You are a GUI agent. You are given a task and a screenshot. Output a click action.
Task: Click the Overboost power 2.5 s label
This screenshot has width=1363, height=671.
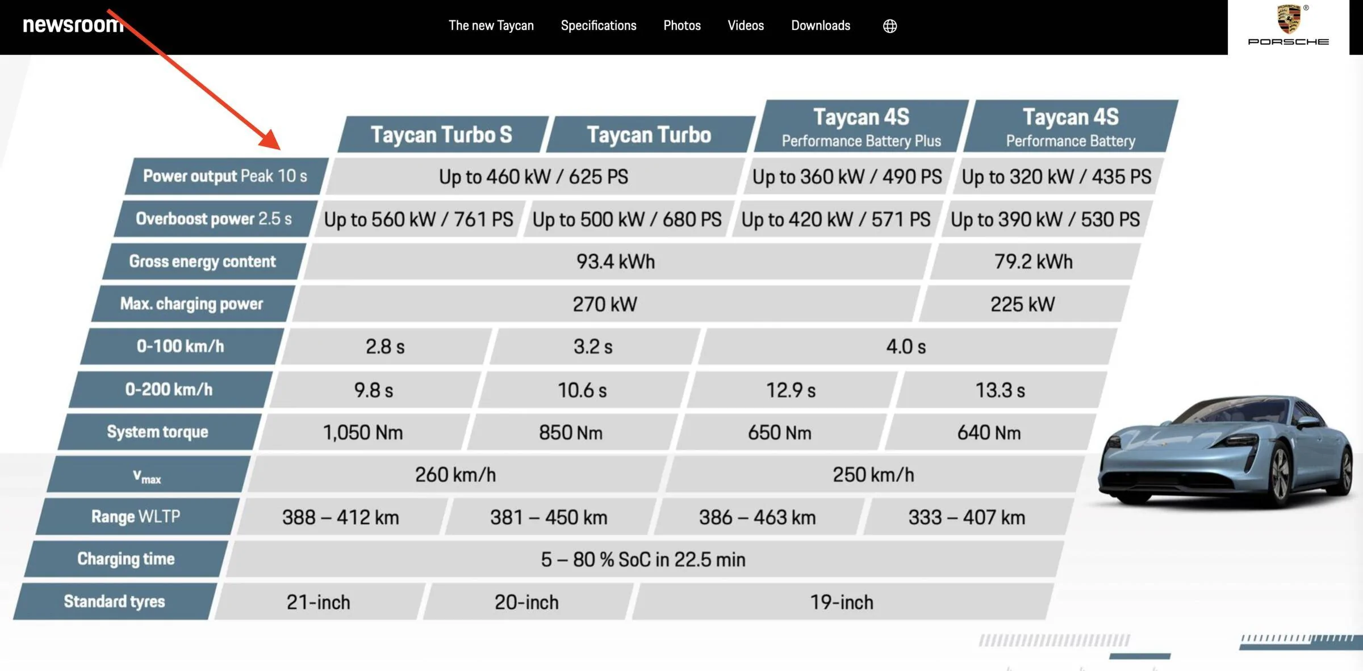click(x=215, y=219)
